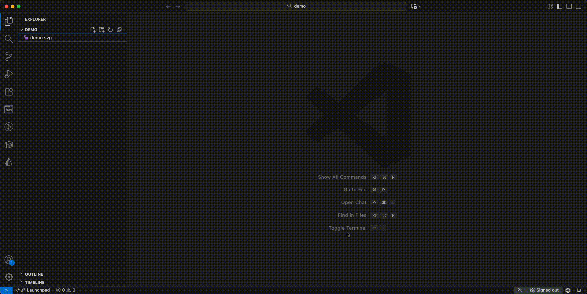Click the New Folder icon in DEMO header
Viewport: 587px width, 294px height.
pyautogui.click(x=102, y=30)
